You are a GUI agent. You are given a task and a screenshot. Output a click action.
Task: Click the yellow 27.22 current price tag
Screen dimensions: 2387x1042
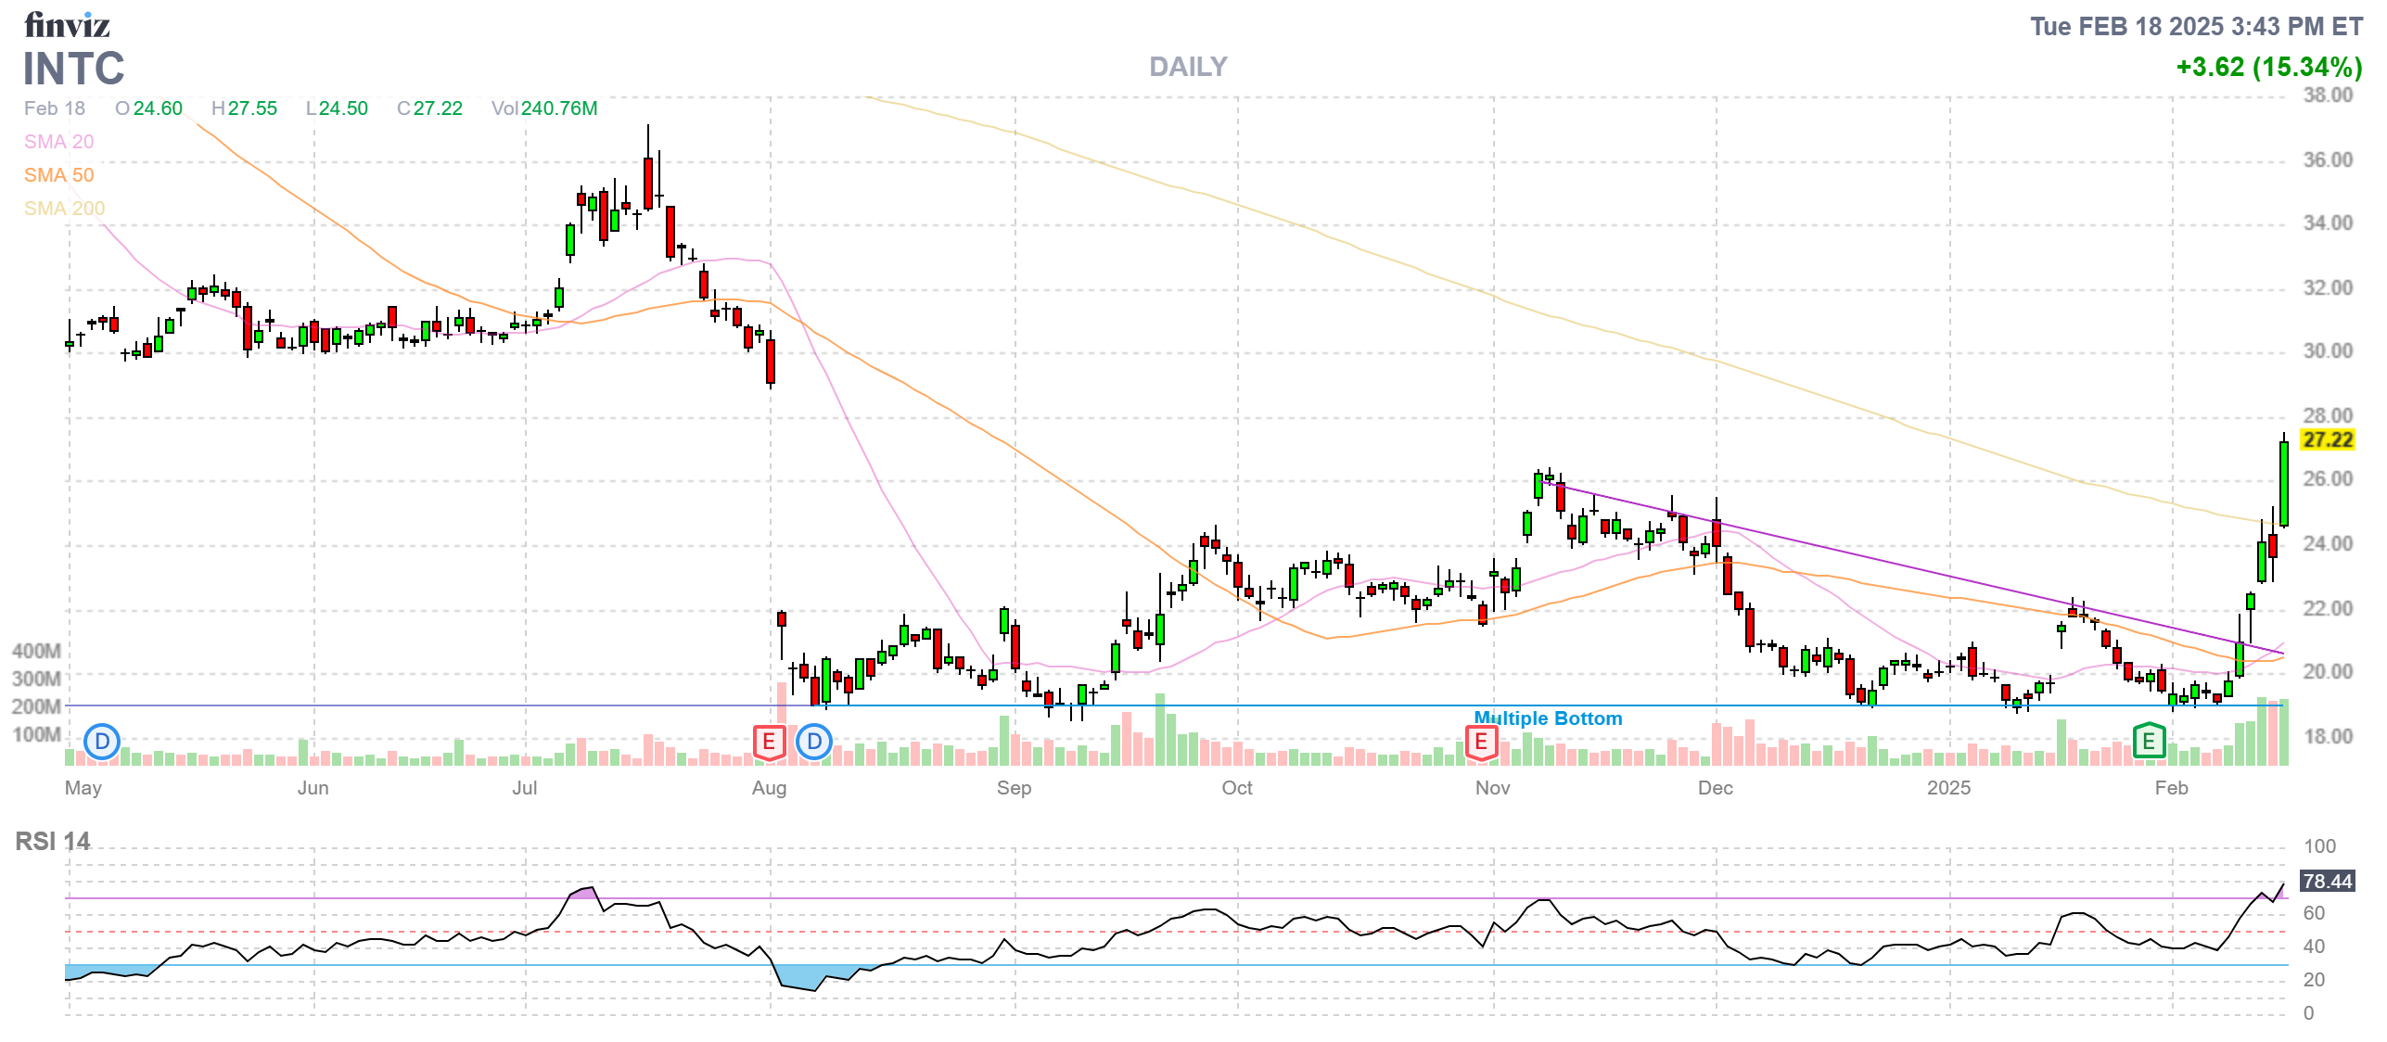click(2328, 439)
